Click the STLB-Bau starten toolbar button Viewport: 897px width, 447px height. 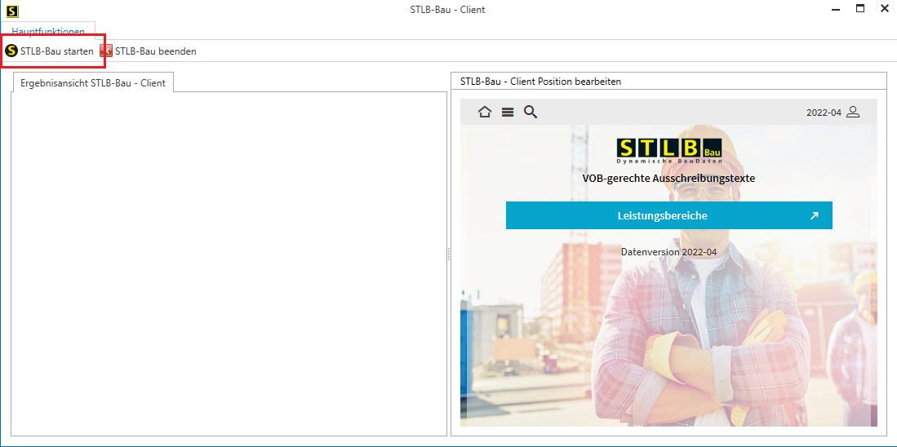[50, 51]
